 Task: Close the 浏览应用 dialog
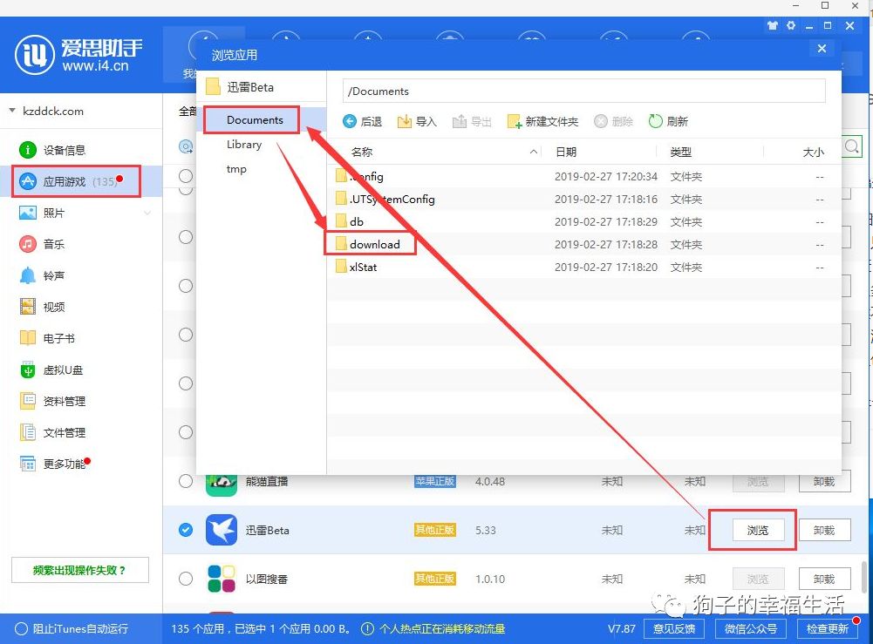822,49
